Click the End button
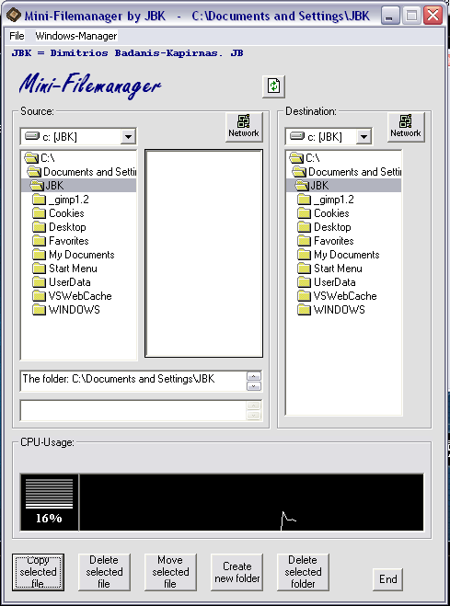This screenshot has height=606, width=450. (387, 579)
